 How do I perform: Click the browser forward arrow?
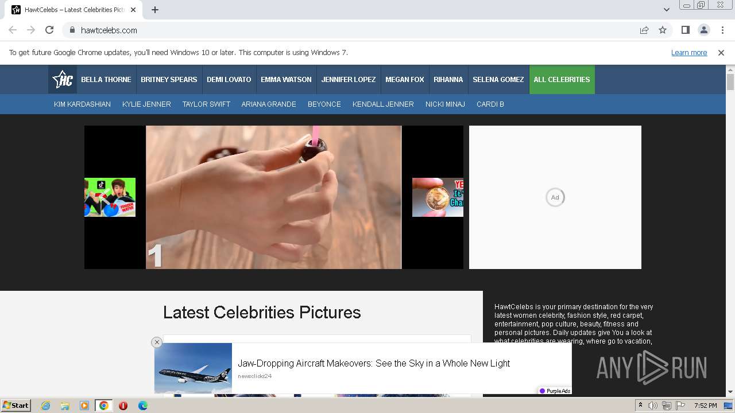(x=31, y=30)
